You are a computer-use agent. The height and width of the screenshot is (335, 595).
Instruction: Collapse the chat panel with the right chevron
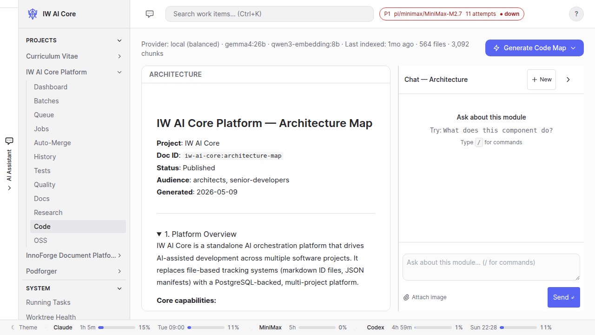[568, 80]
